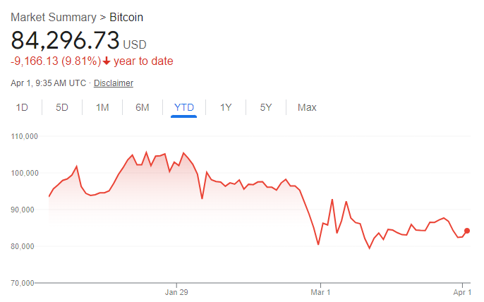Click the red endpoint dot on the chart
484x302 pixels.
coord(467,231)
